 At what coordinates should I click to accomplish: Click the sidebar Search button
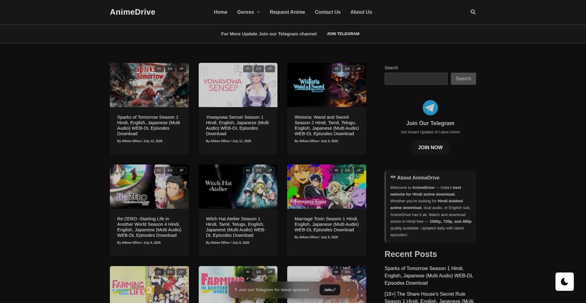coord(463,79)
